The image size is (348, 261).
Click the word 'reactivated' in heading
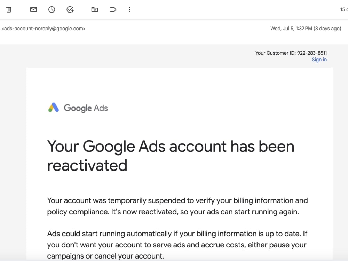click(x=87, y=165)
